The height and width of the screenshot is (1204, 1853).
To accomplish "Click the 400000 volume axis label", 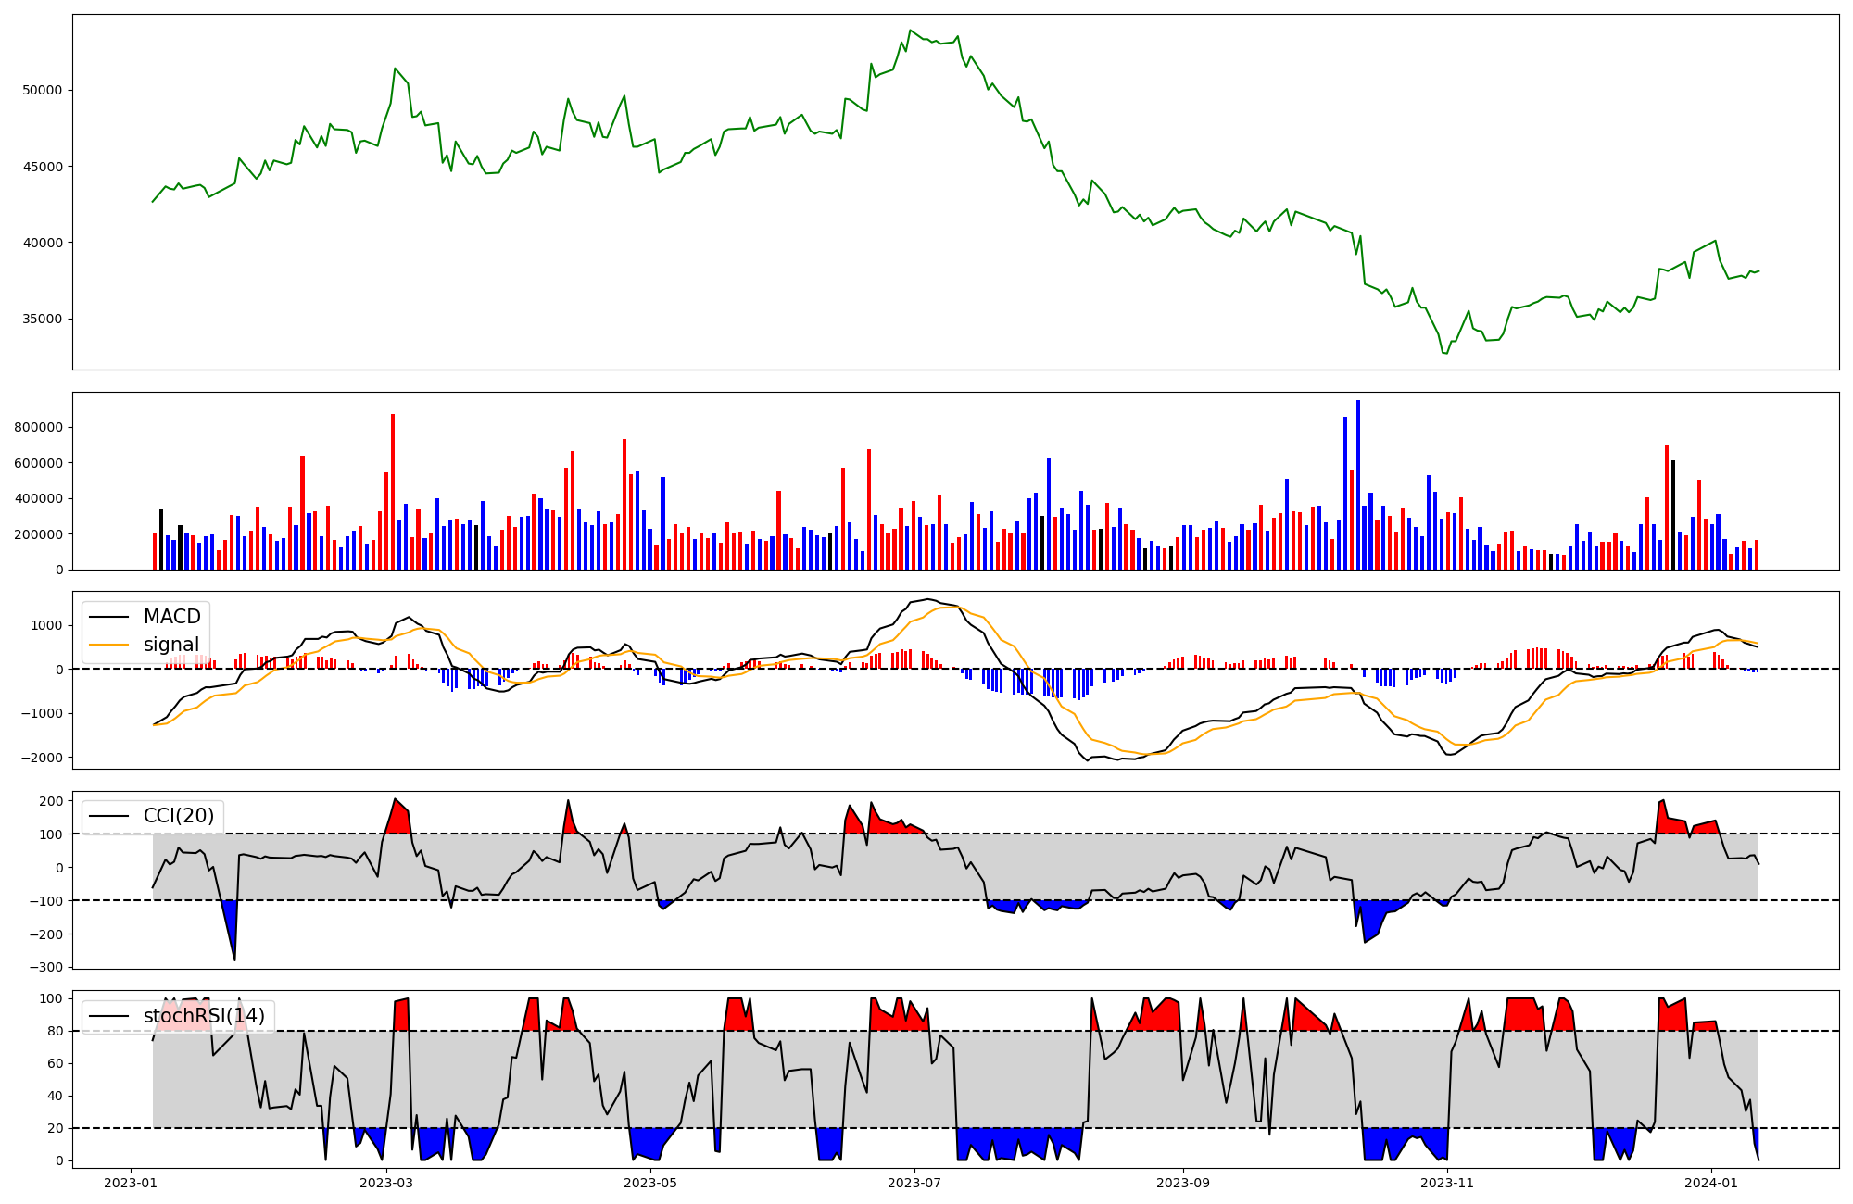I will click(39, 499).
